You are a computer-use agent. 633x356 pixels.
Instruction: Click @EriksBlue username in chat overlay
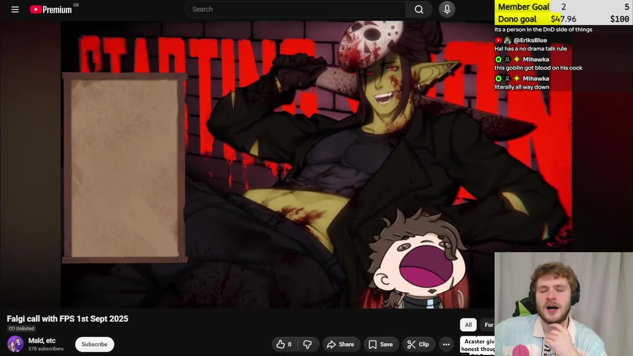[x=530, y=40]
